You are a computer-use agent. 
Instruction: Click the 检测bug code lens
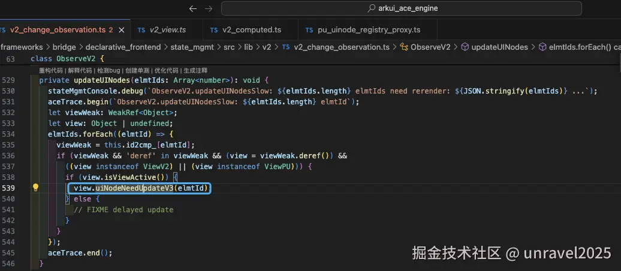(108, 71)
